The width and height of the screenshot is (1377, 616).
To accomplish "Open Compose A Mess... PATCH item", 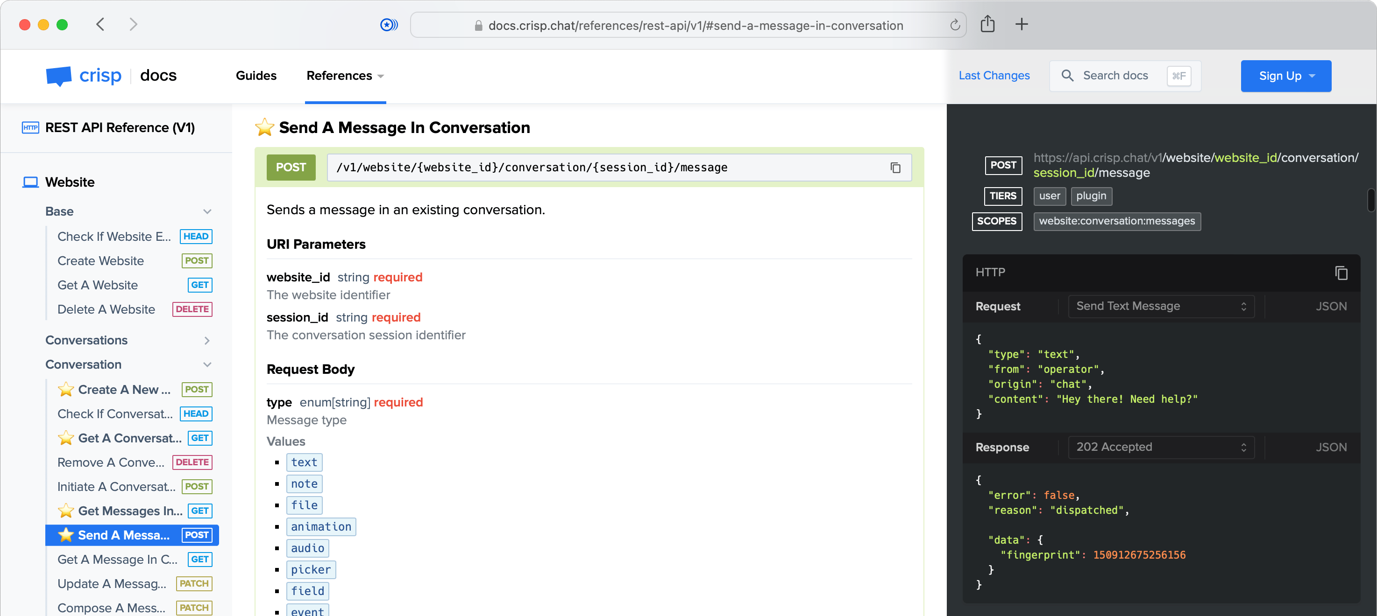I will pos(134,608).
